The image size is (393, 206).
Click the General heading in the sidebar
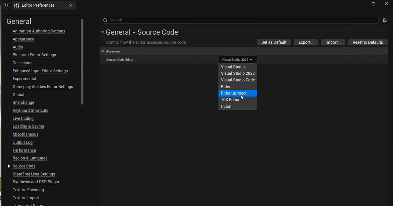(x=19, y=21)
